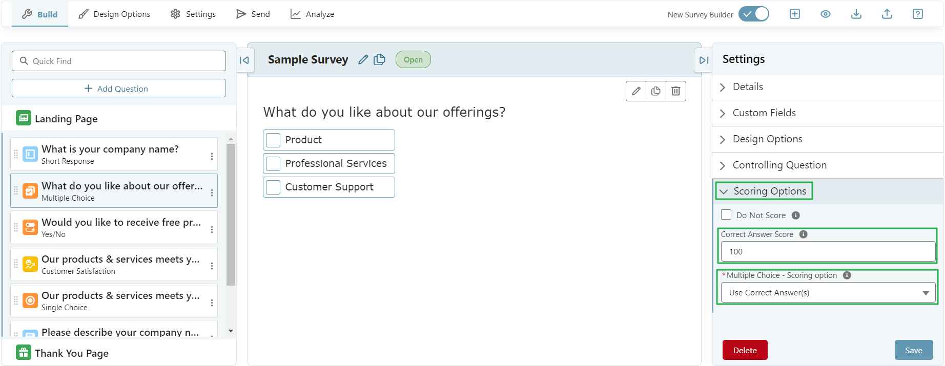Grab drag handle of company name question
This screenshot has width=945, height=366.
[16, 154]
